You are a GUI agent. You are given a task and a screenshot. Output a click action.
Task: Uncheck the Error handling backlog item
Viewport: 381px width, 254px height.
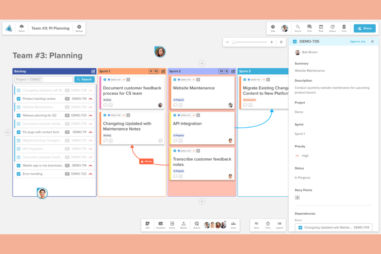point(19,174)
